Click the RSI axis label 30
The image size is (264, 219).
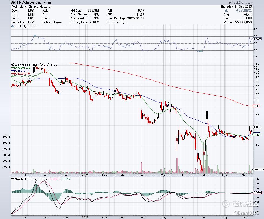256,50
